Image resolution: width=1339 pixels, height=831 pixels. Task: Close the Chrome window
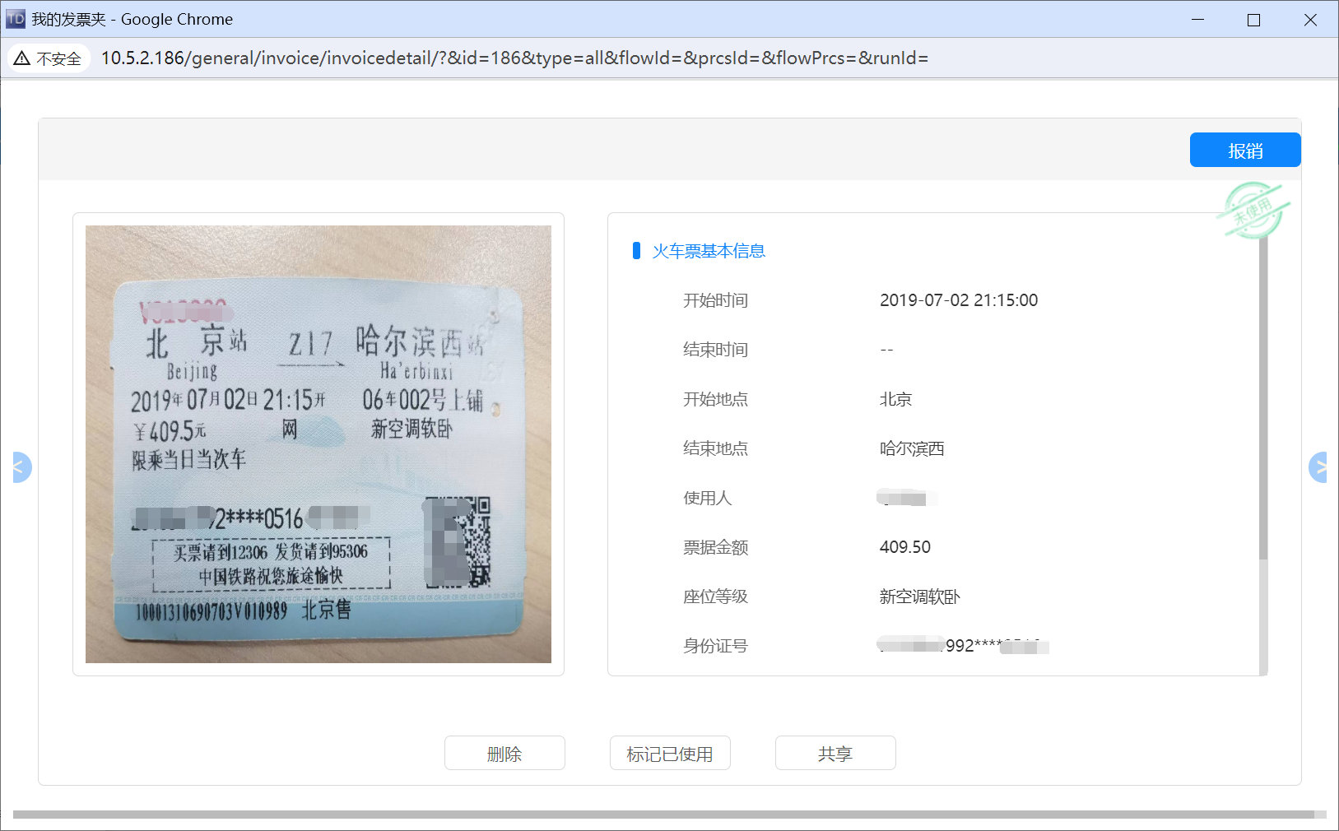(x=1310, y=20)
